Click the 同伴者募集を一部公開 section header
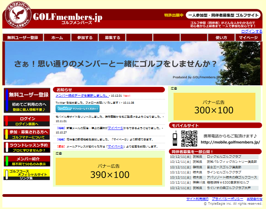Screen dimensions: 266x209 pyautogui.click(x=215, y=151)
